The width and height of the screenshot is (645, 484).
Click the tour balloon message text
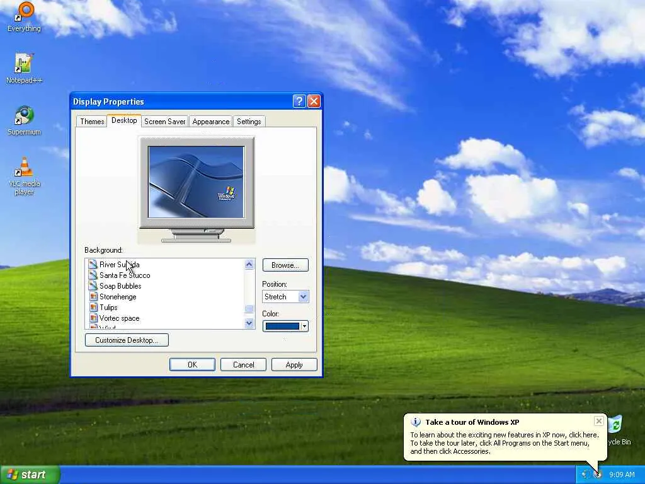[x=505, y=443]
